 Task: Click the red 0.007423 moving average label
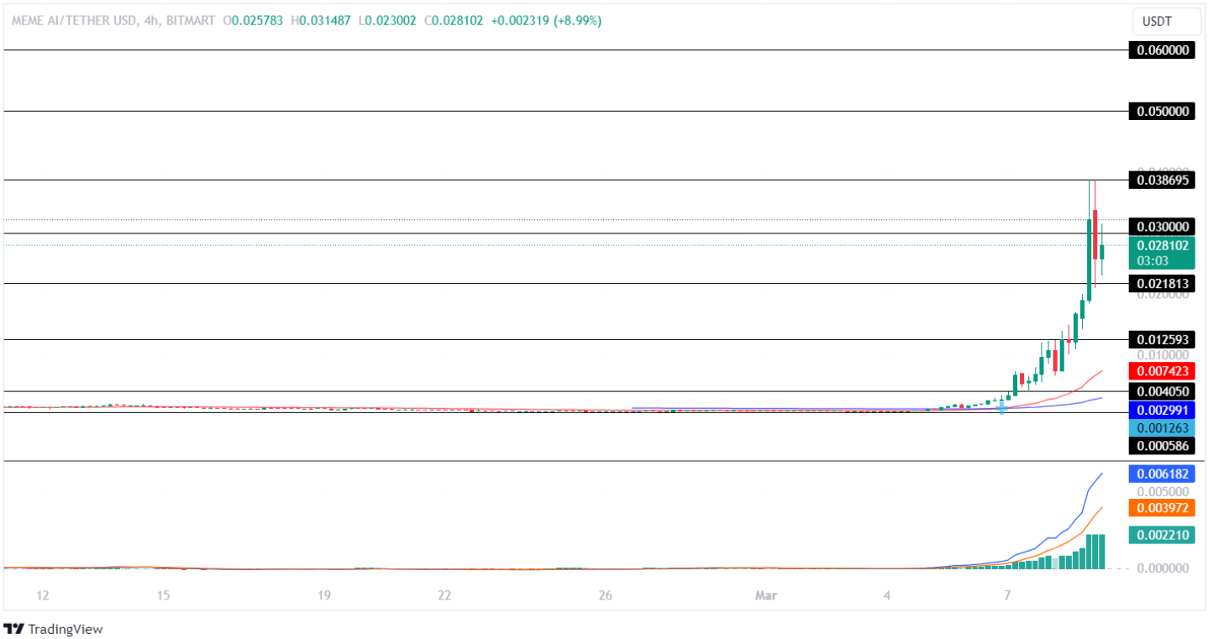click(x=1163, y=370)
